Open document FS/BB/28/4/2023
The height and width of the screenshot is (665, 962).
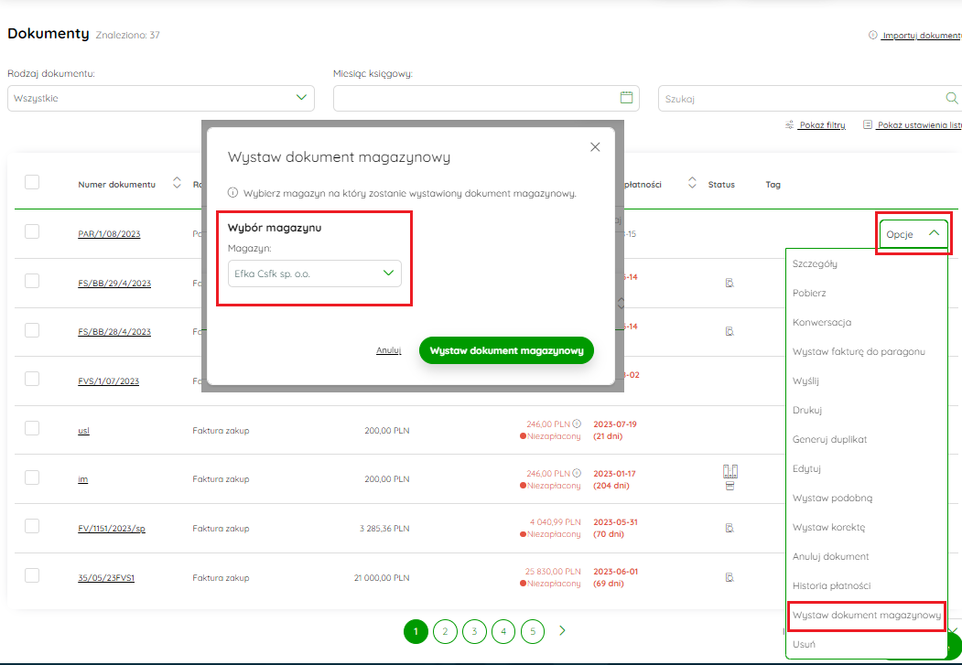click(x=114, y=332)
